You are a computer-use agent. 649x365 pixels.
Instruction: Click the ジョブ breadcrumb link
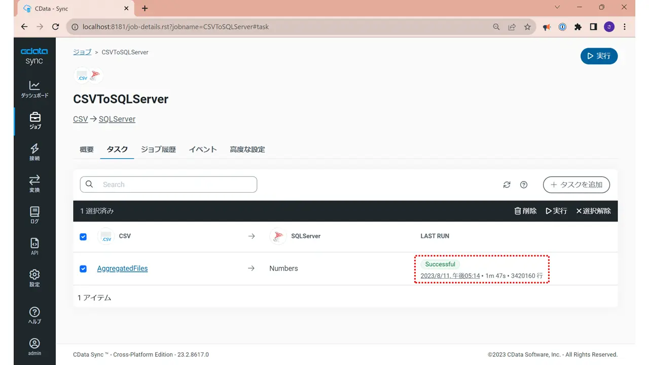pos(82,52)
